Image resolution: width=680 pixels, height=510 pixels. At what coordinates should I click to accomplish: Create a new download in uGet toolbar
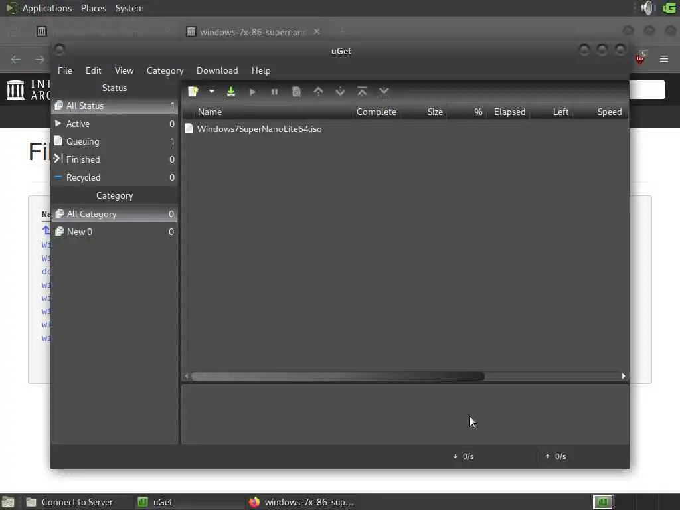pyautogui.click(x=193, y=92)
